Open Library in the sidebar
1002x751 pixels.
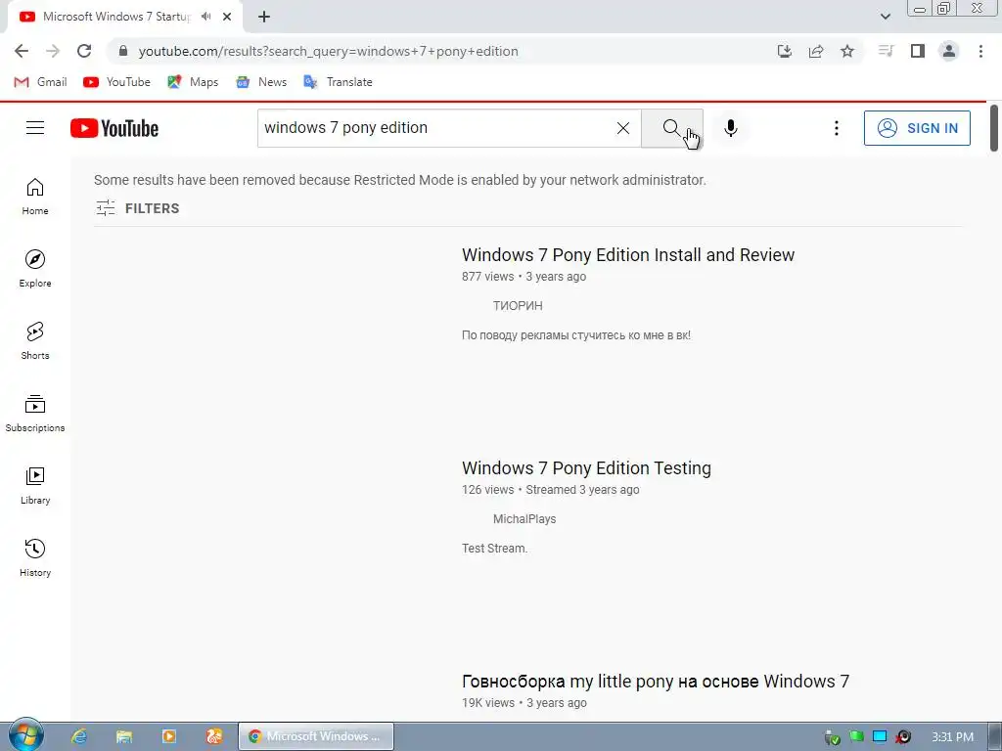pyautogui.click(x=35, y=485)
